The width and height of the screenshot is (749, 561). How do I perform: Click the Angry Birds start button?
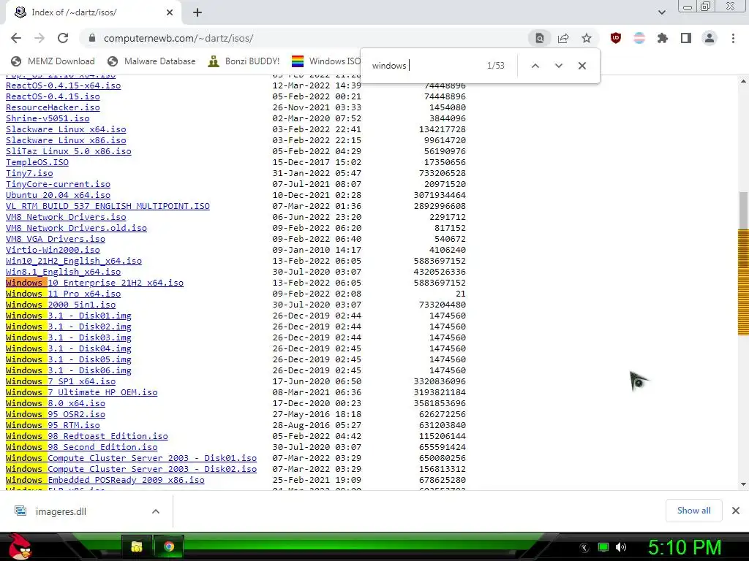pos(20,546)
